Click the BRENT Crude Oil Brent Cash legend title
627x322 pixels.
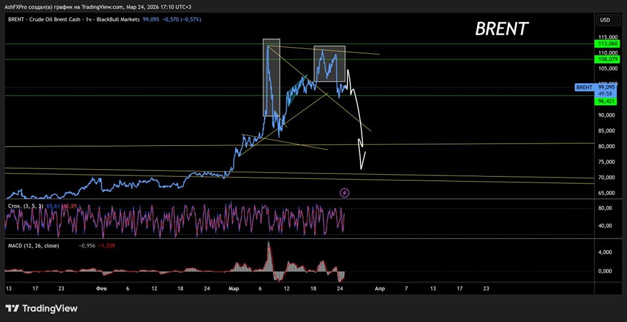pos(74,19)
